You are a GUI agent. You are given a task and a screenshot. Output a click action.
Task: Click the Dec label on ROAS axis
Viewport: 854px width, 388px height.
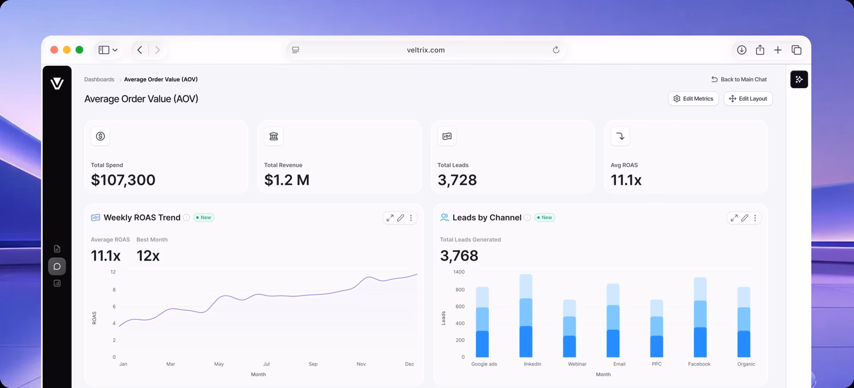tap(409, 364)
